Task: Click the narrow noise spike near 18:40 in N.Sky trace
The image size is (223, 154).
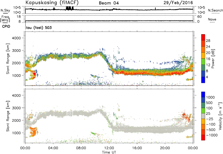Action: coord(155,9)
